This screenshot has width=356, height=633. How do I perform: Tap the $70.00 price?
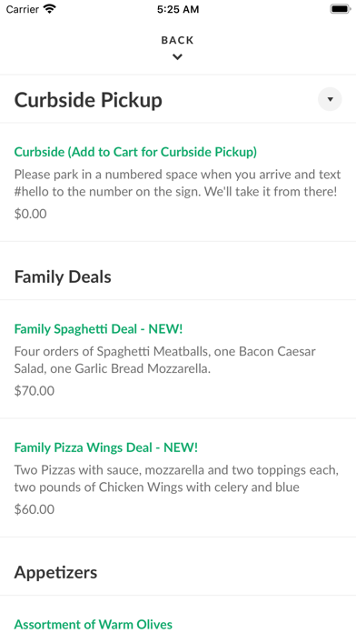[35, 391]
